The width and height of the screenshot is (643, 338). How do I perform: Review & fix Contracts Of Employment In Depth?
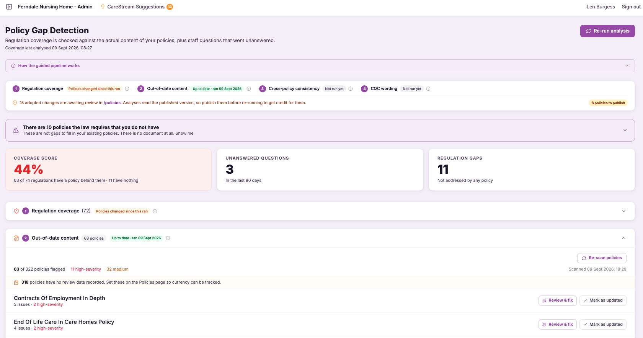tap(557, 300)
